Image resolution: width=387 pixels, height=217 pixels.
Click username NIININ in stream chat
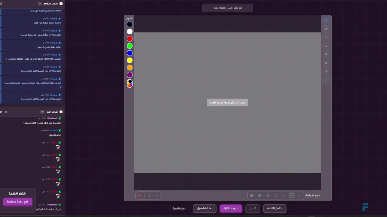coord(54,131)
